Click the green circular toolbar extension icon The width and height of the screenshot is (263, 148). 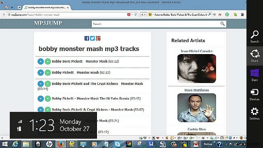[x=227, y=15]
